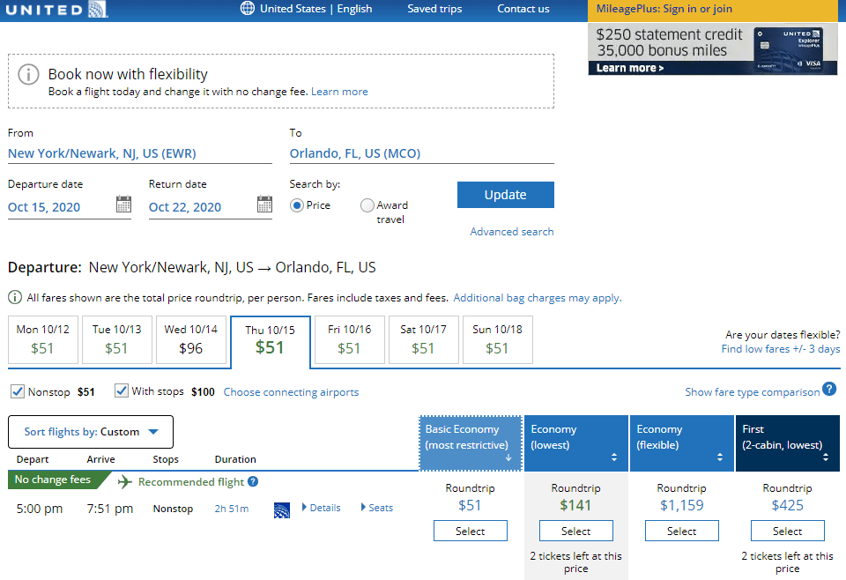Select the Sun 10/18 date tab

click(x=497, y=339)
